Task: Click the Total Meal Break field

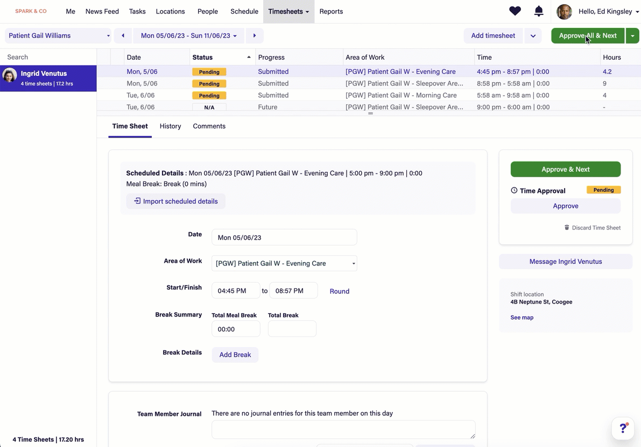Action: [x=236, y=329]
